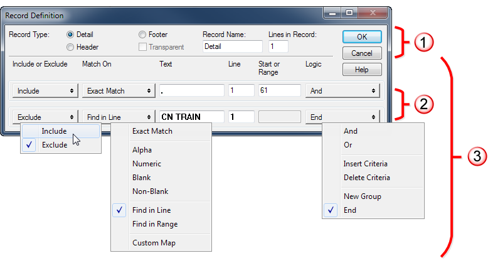Pick Find in Range menu option
This screenshot has height=263, width=488.
(x=154, y=224)
